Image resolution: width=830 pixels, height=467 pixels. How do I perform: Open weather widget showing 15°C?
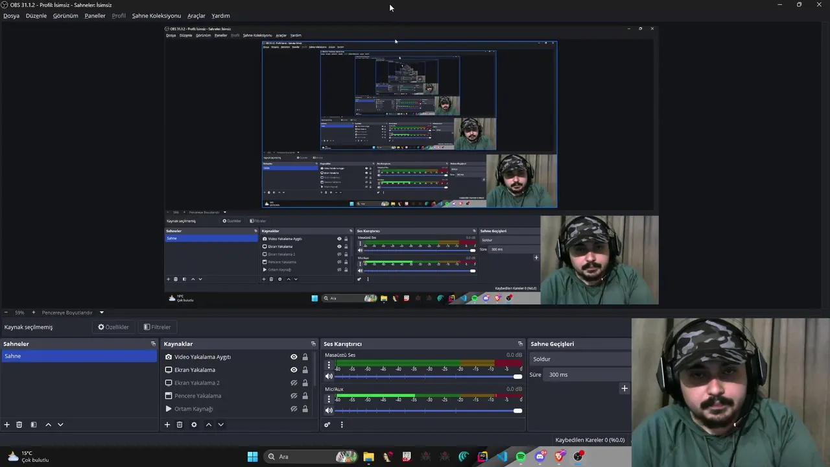tap(28, 457)
